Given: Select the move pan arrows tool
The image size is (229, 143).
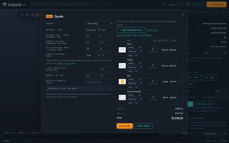Looking at the screenshot, I should (x=27, y=15).
